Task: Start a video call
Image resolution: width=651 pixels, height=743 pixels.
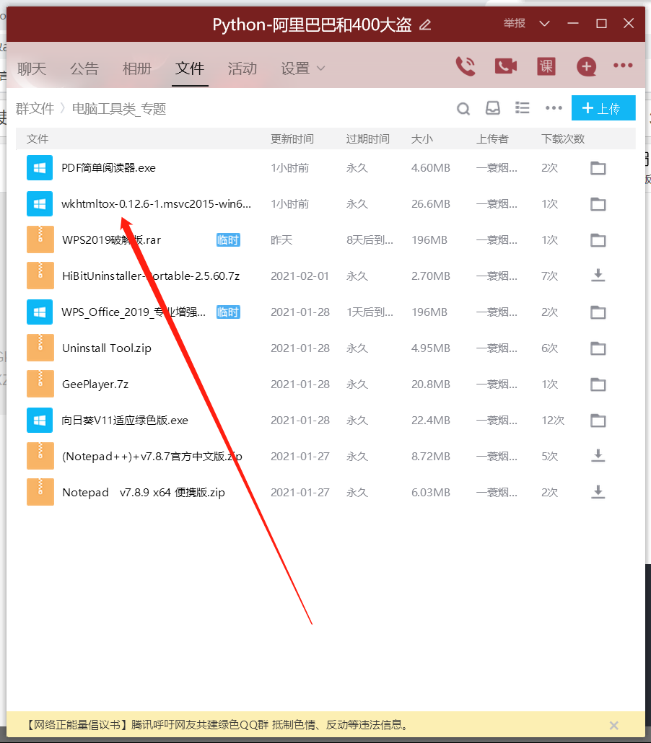Action: [505, 65]
